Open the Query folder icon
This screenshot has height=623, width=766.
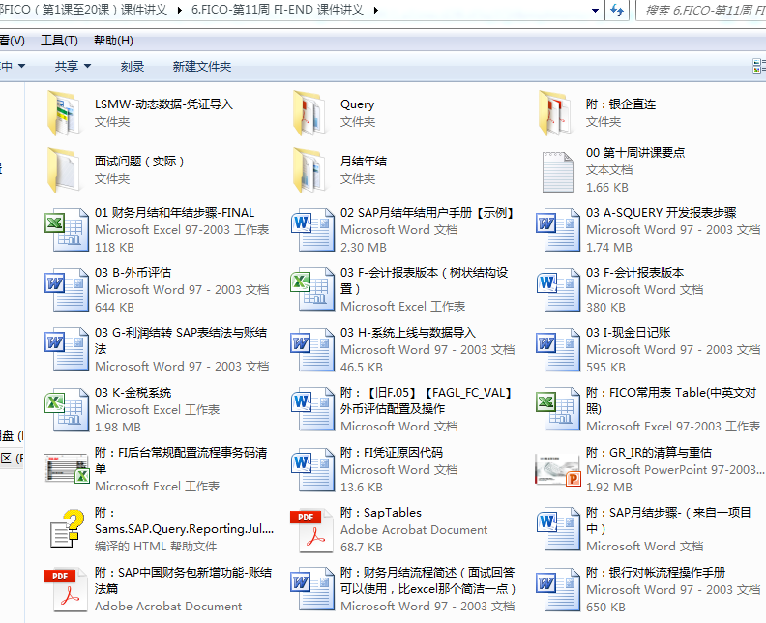coord(310,113)
